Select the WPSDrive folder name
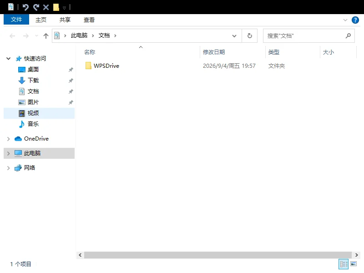Screen dimensions: 364x273 pyautogui.click(x=106, y=66)
